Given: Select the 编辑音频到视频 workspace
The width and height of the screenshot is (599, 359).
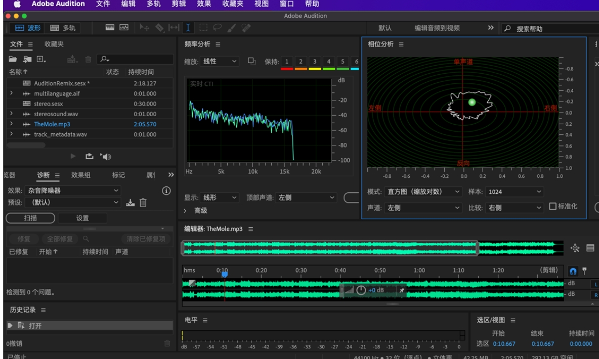Looking at the screenshot, I should [x=437, y=28].
